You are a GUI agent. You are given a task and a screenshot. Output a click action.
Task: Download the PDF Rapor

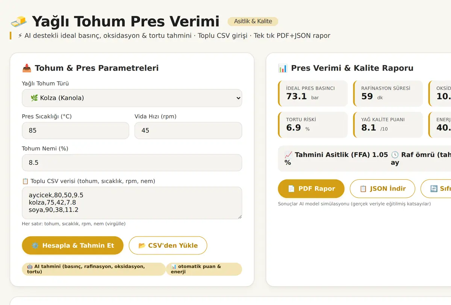pyautogui.click(x=311, y=189)
